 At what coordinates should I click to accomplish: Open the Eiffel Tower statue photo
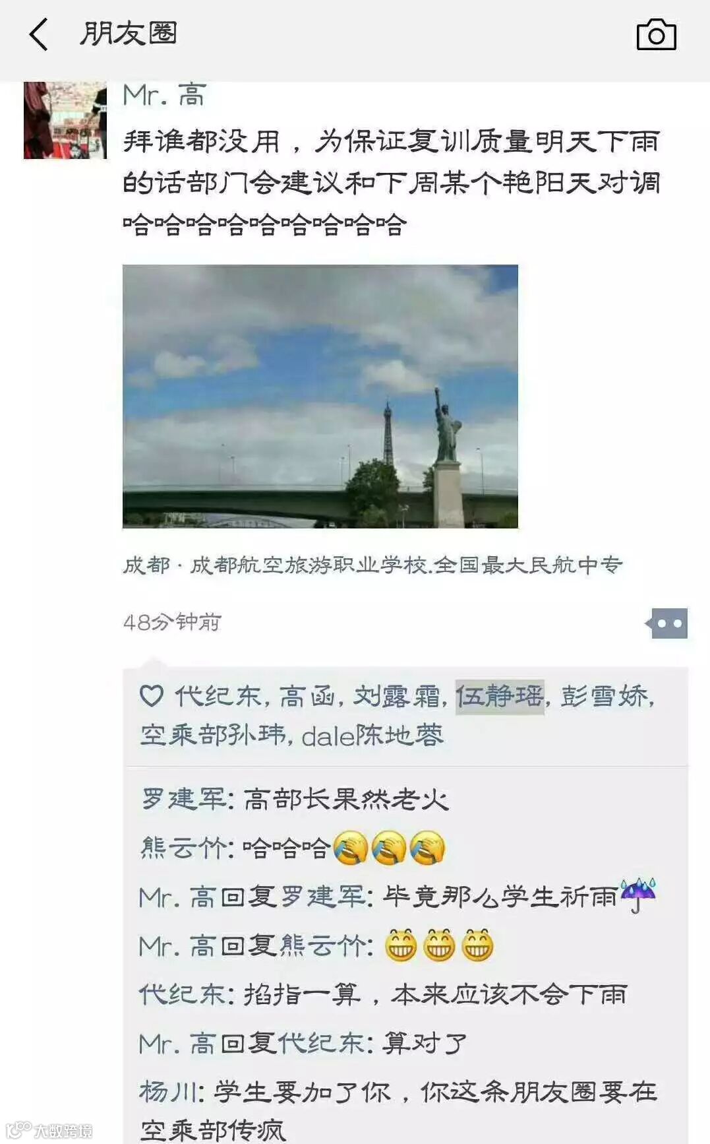point(320,397)
